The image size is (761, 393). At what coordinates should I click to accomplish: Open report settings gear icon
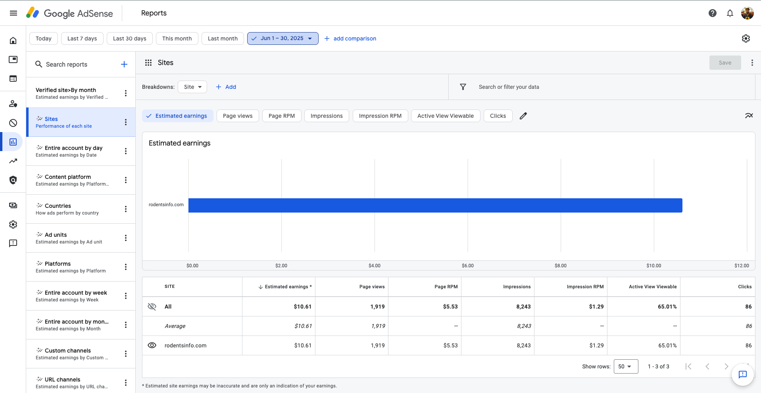[746, 38]
